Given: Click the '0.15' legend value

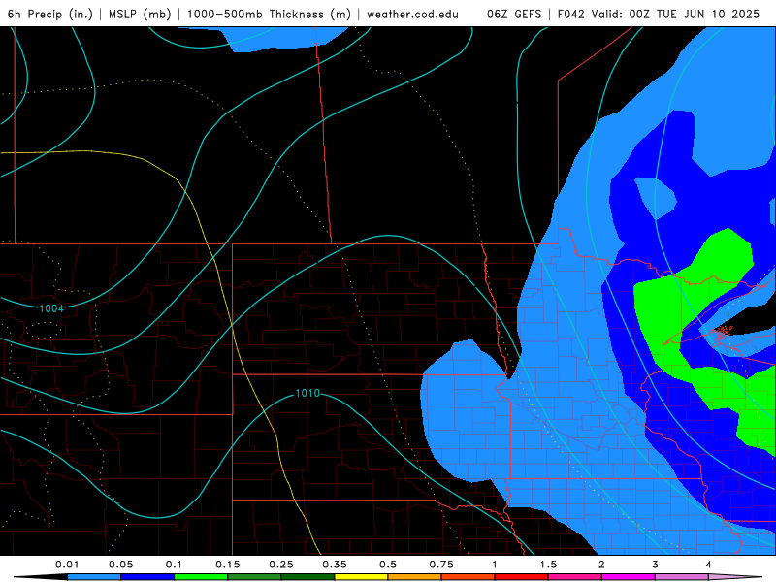Looking at the screenshot, I should point(228,565).
